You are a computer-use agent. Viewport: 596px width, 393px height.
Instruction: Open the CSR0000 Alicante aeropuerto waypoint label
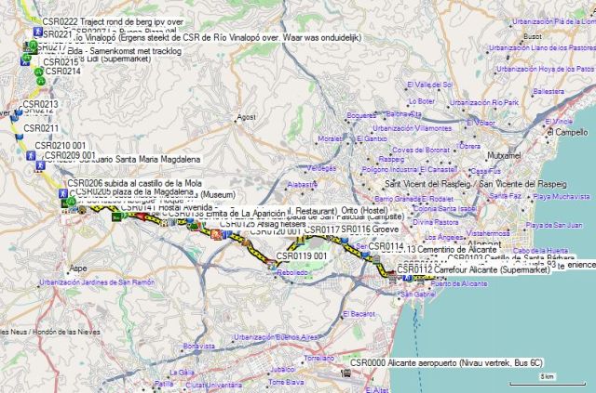446,362
